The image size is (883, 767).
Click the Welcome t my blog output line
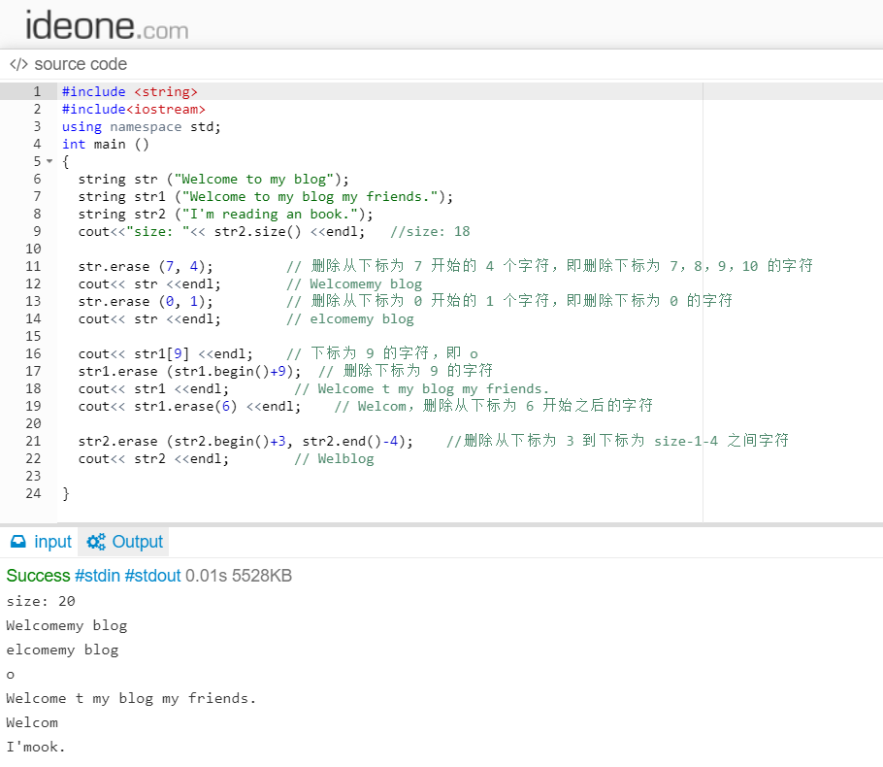tap(130, 698)
